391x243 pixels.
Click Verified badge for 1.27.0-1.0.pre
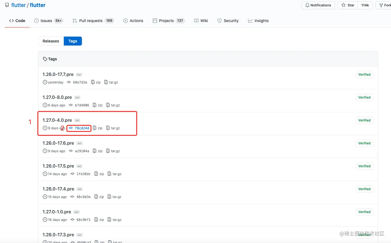click(x=364, y=212)
